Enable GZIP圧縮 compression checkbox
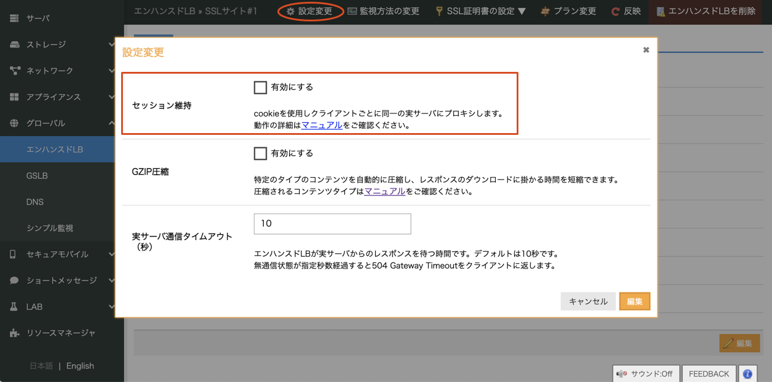Viewport: 772px width, 382px height. (260, 153)
